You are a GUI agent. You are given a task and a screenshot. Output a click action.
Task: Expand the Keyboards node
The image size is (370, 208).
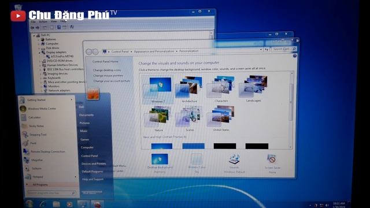point(40,78)
